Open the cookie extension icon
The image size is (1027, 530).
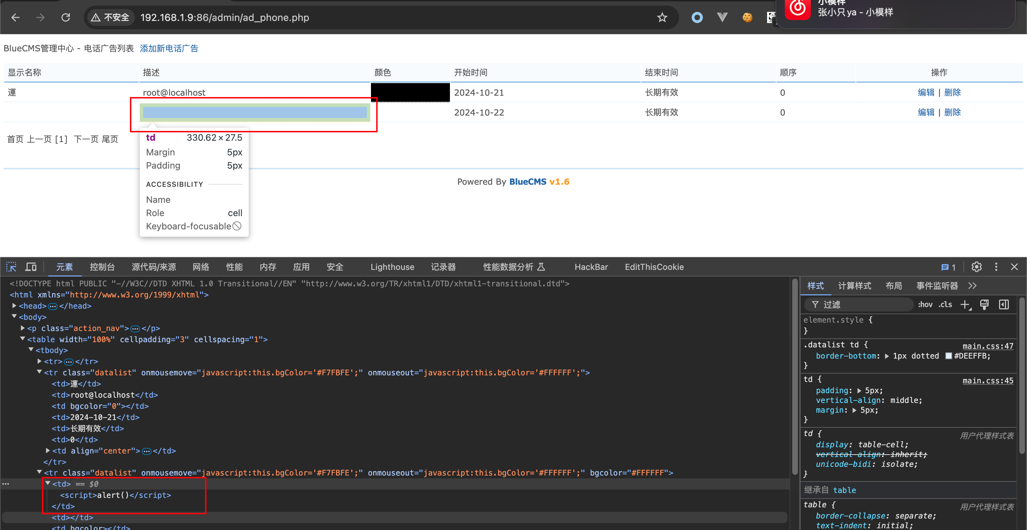[747, 17]
